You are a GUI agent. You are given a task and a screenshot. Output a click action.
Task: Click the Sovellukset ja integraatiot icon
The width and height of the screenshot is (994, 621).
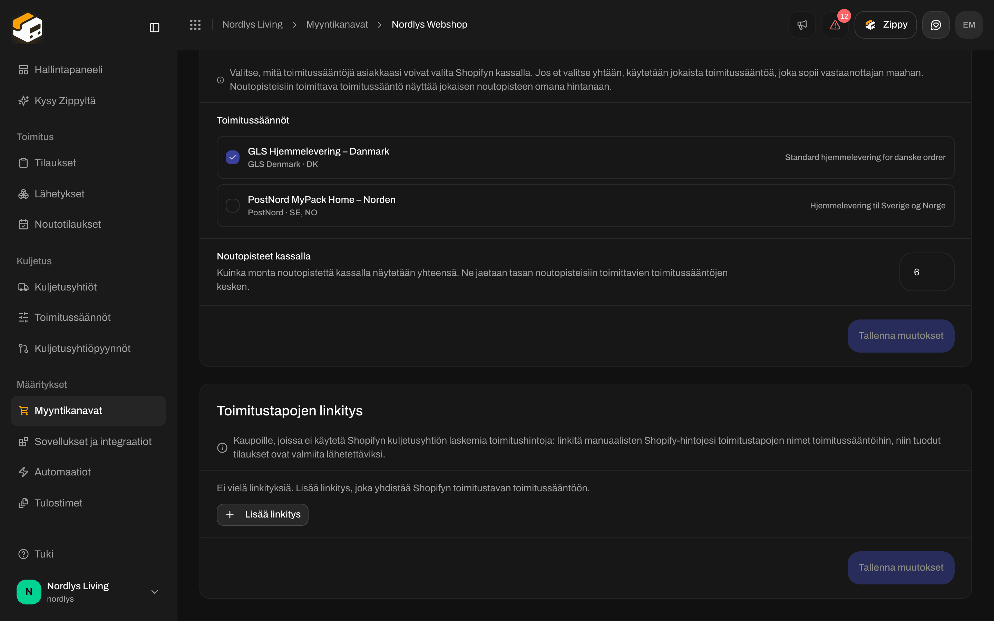23,442
